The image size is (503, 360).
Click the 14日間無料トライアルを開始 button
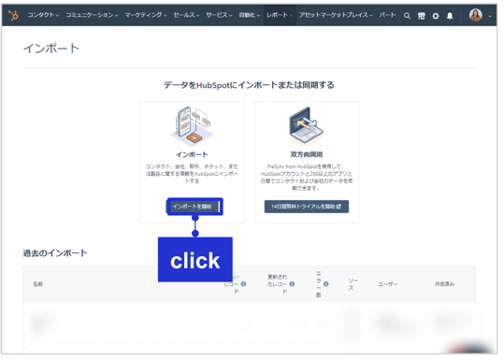307,207
